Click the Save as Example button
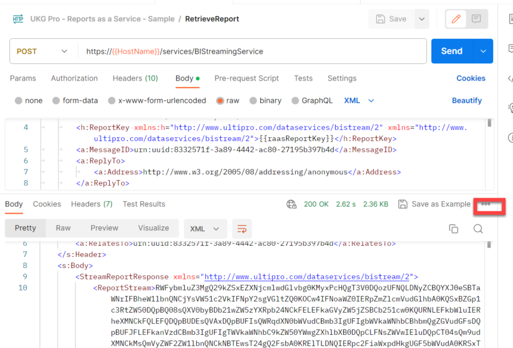Screen dimensions: 513x348 (434, 204)
